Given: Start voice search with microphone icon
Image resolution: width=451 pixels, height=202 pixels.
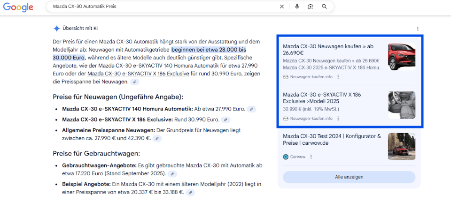Looking at the screenshot, I should point(297,7).
